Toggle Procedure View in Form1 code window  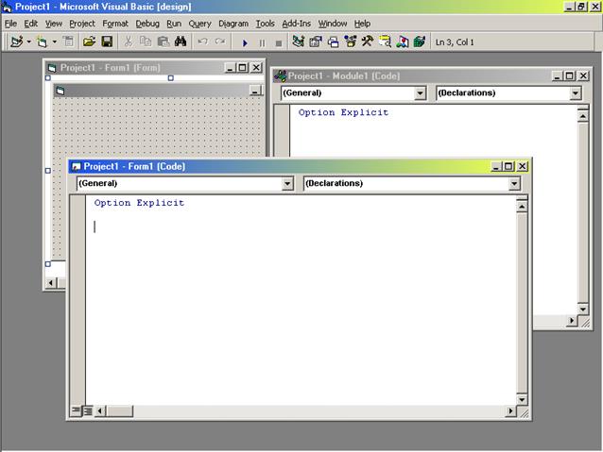pyautogui.click(x=76, y=410)
